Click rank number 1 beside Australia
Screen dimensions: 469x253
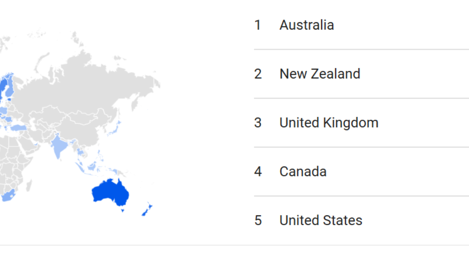pyautogui.click(x=258, y=25)
